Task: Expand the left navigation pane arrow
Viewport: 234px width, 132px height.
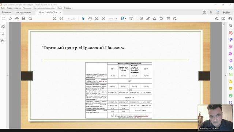Action: pyautogui.click(x=8, y=76)
